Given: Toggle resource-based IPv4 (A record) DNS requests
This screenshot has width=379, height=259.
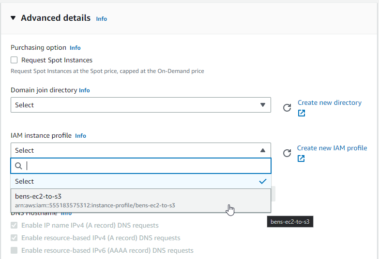Looking at the screenshot, I should [x=14, y=238].
